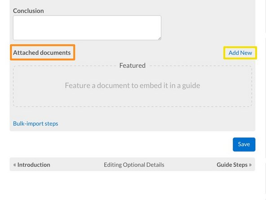This screenshot has width=266, height=200.
Task: Select the orange-outlined Attached documents box
Action: coord(43,52)
